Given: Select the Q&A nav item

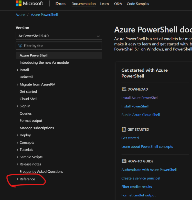Looking at the screenshot, I should [x=118, y=4].
